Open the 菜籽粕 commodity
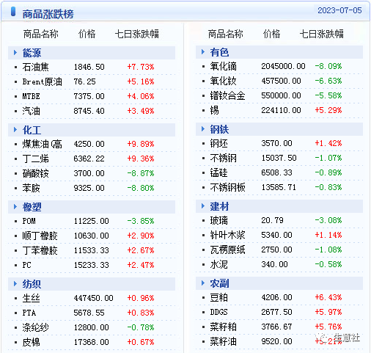Image resolution: width=371 pixels, height=353 pixels. [223, 327]
